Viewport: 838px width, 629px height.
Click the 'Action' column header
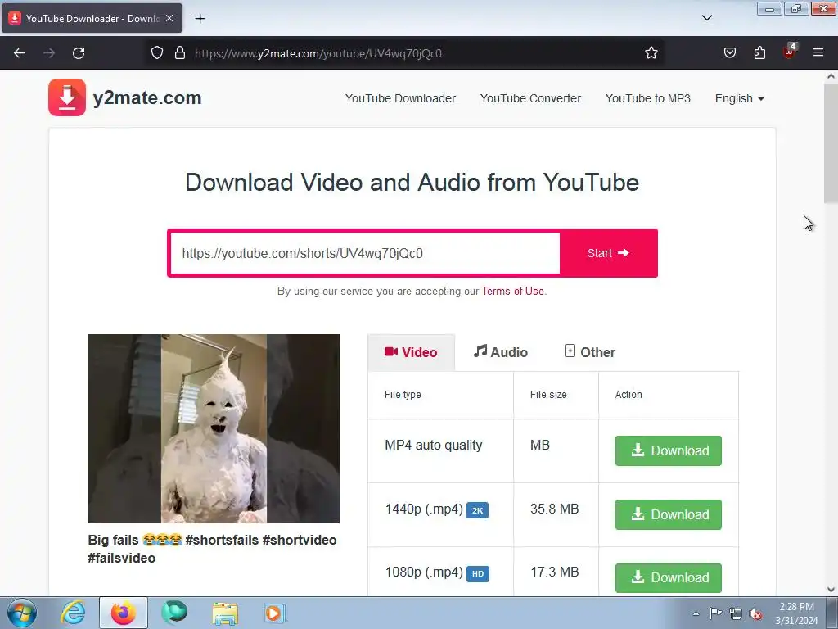[628, 395]
